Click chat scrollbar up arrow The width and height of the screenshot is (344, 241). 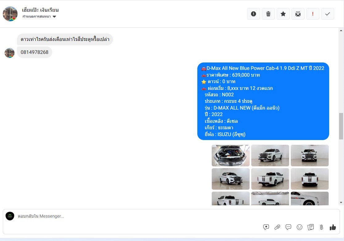coord(341,30)
